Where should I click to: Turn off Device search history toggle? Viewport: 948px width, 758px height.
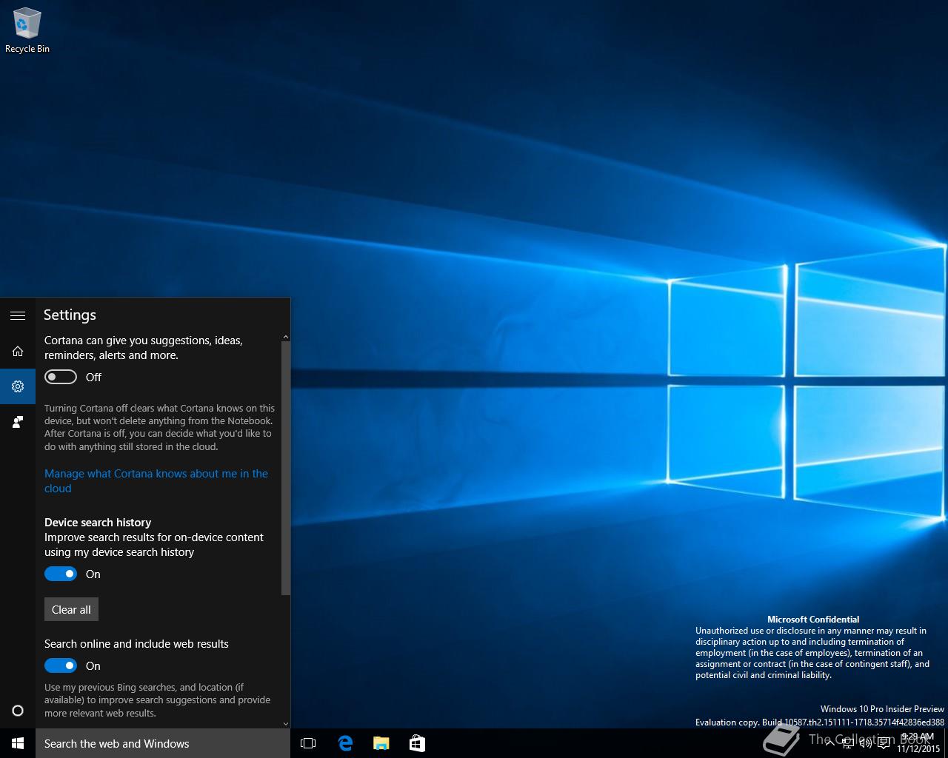coord(61,574)
